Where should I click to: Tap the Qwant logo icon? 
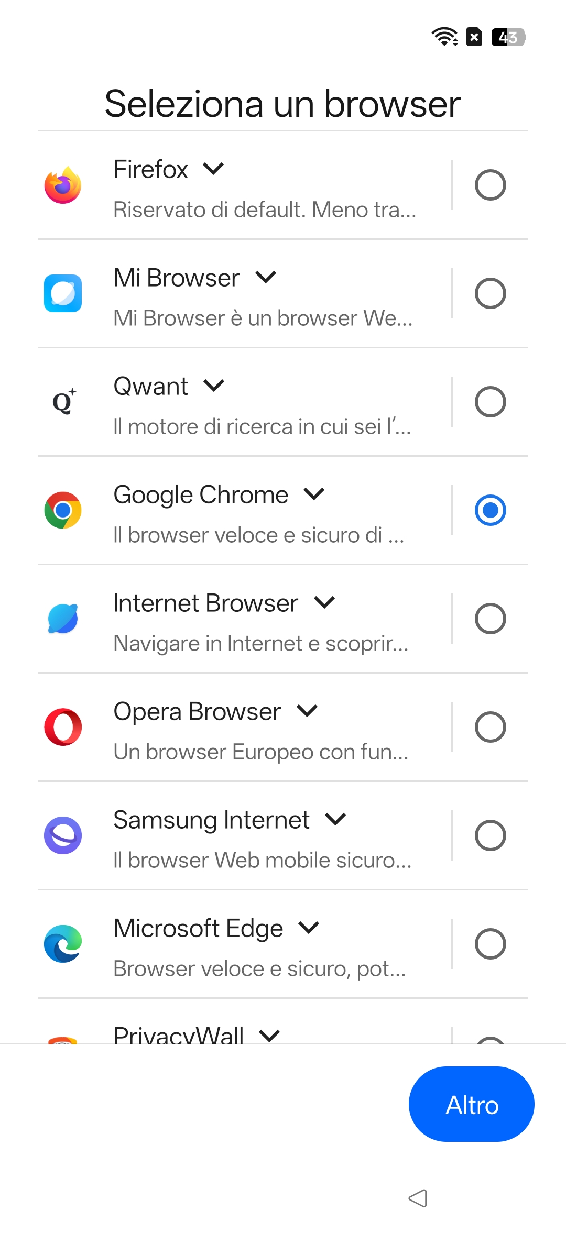click(x=63, y=402)
